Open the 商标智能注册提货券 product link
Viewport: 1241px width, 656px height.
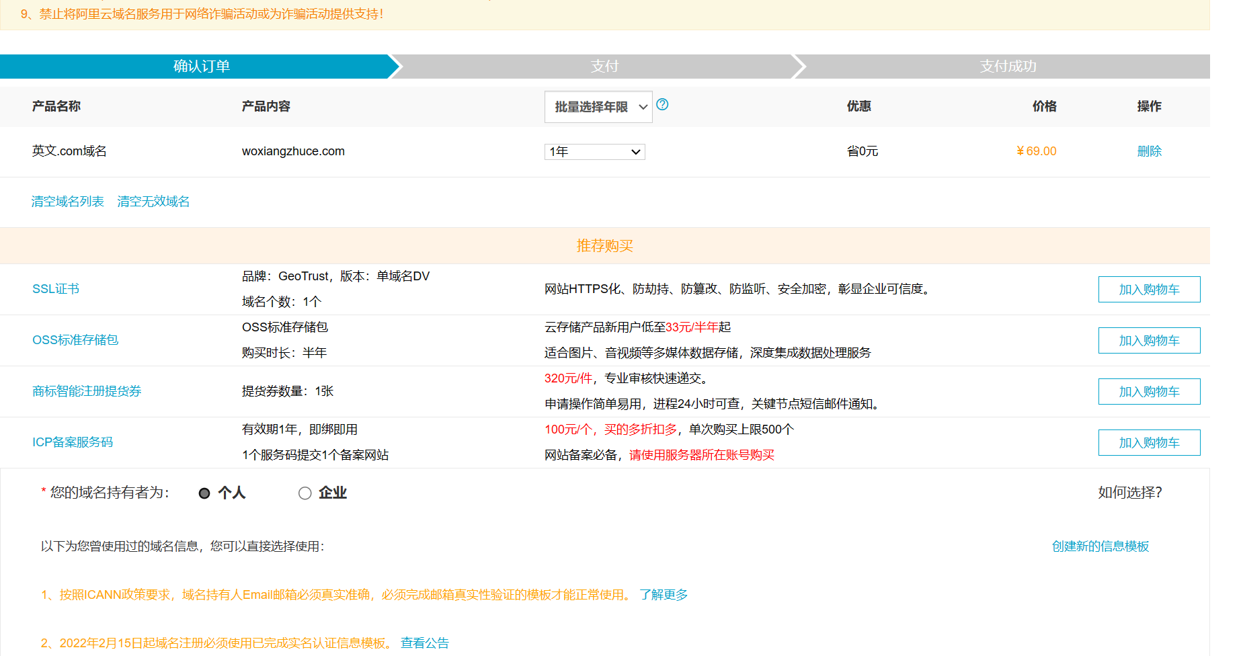point(87,391)
